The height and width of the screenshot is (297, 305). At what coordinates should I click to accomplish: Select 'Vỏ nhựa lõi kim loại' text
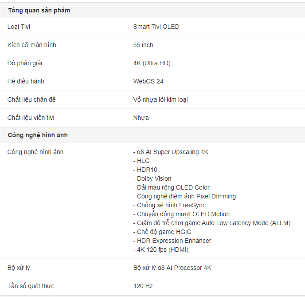[x=160, y=99]
